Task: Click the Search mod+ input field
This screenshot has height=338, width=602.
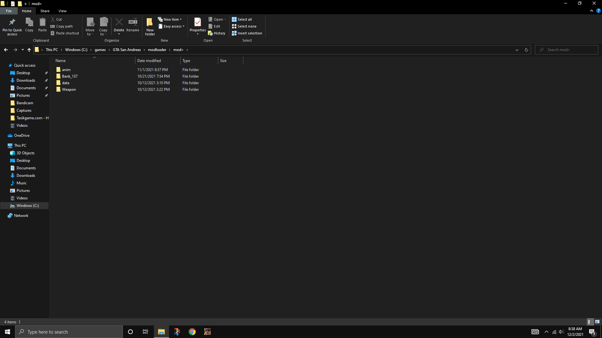Action: pos(567,50)
